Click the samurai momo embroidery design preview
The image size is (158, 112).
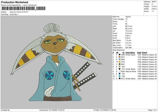tap(57, 62)
